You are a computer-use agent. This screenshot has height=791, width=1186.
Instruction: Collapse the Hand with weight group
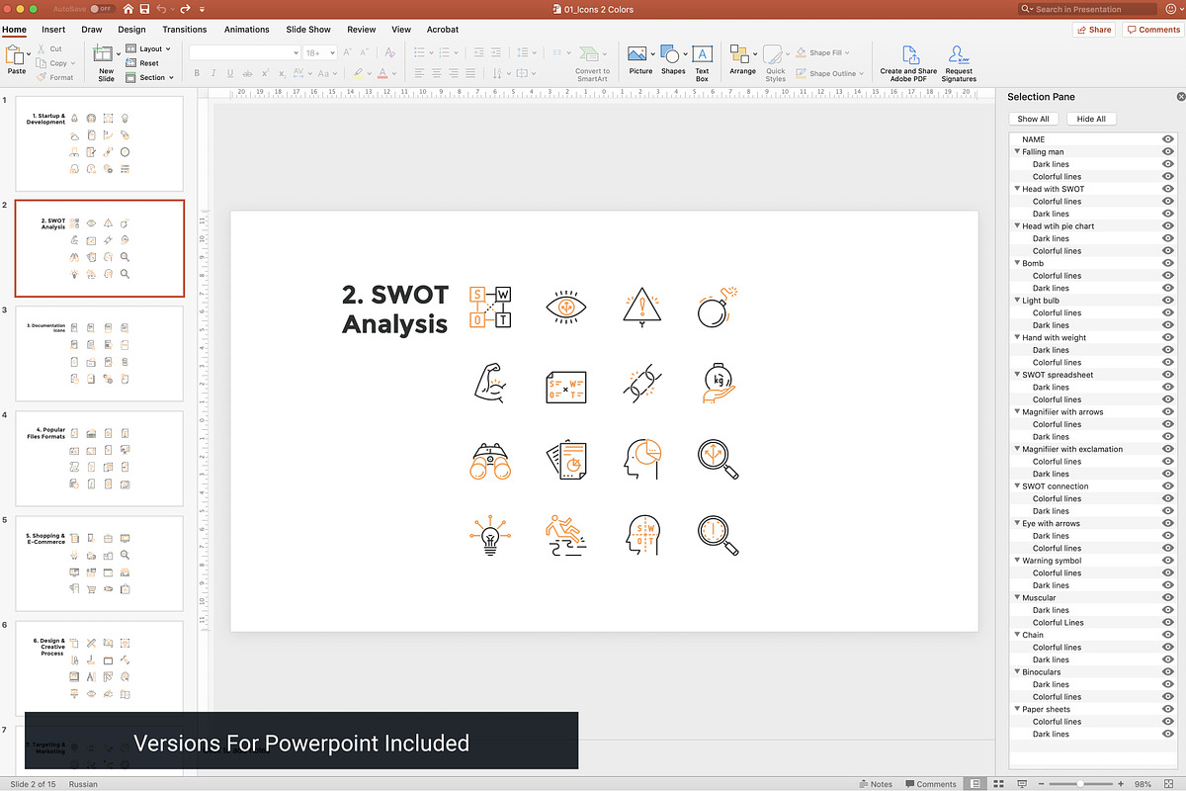[1017, 338]
